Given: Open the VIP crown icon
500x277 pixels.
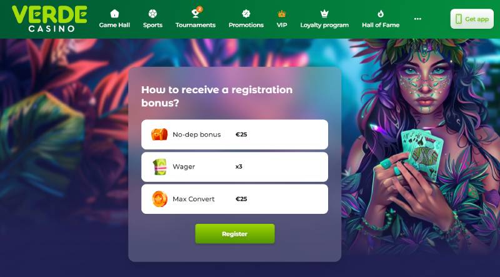Looking at the screenshot, I should pyautogui.click(x=282, y=14).
